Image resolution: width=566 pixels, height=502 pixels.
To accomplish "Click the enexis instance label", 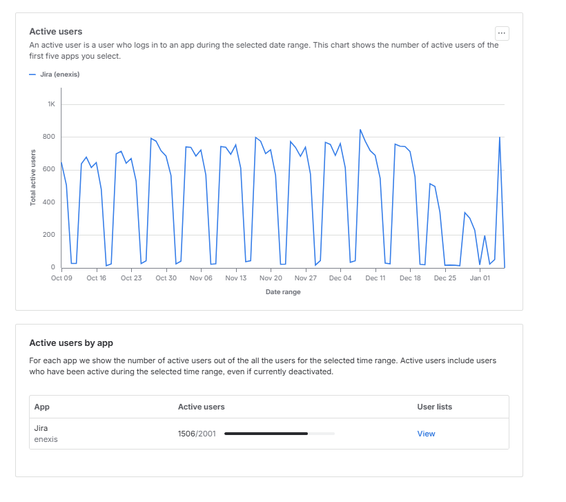I will 45,439.
